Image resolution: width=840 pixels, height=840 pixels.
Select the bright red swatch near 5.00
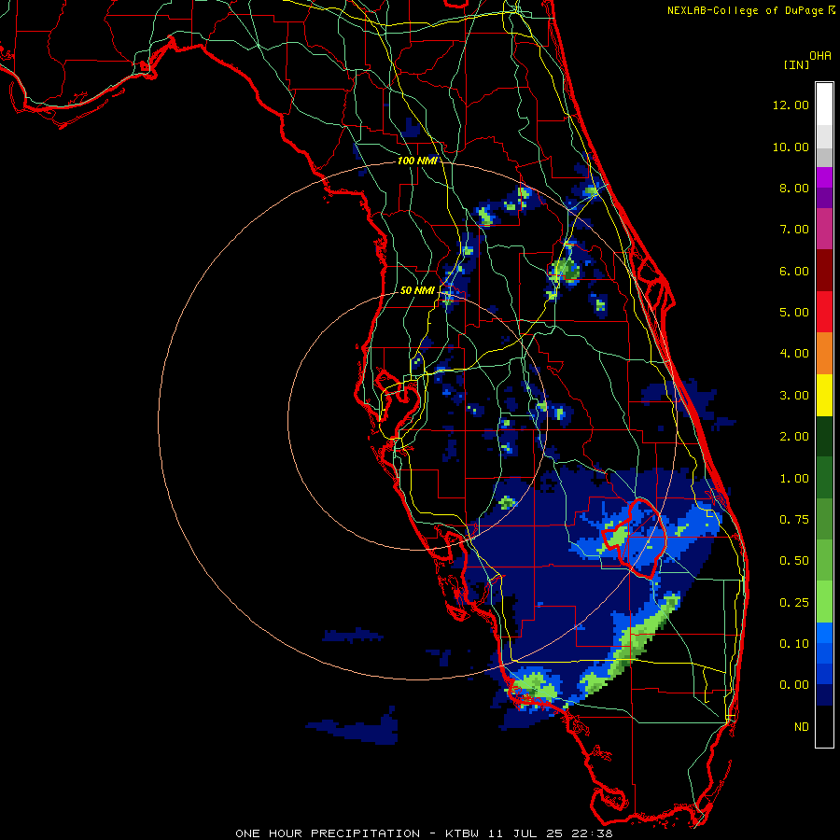[x=824, y=312]
